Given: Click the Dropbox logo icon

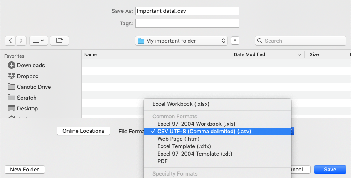Looking at the screenshot, I should coord(11,76).
